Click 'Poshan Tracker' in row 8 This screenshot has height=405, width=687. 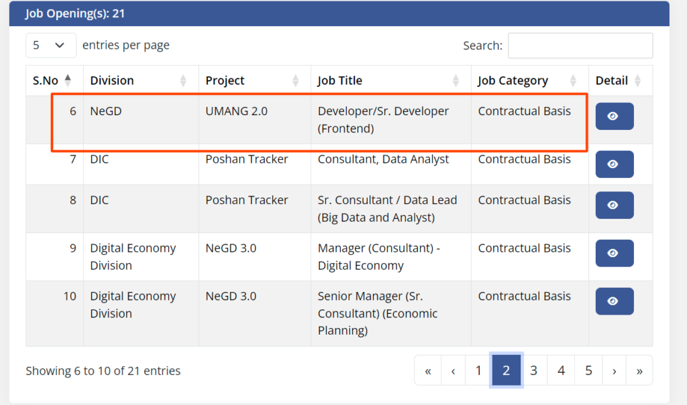(x=247, y=200)
